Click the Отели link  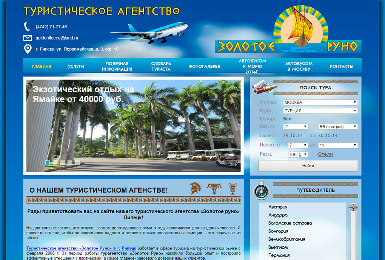pos(325,154)
